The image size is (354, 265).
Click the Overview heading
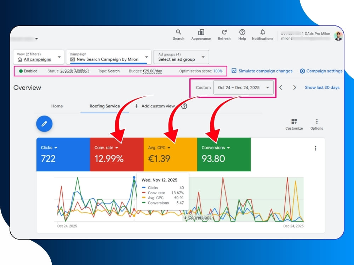tap(27, 88)
